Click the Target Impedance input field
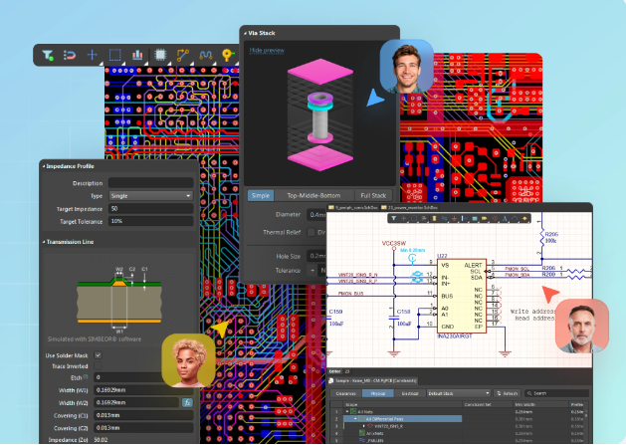The width and height of the screenshot is (626, 445). 150,209
